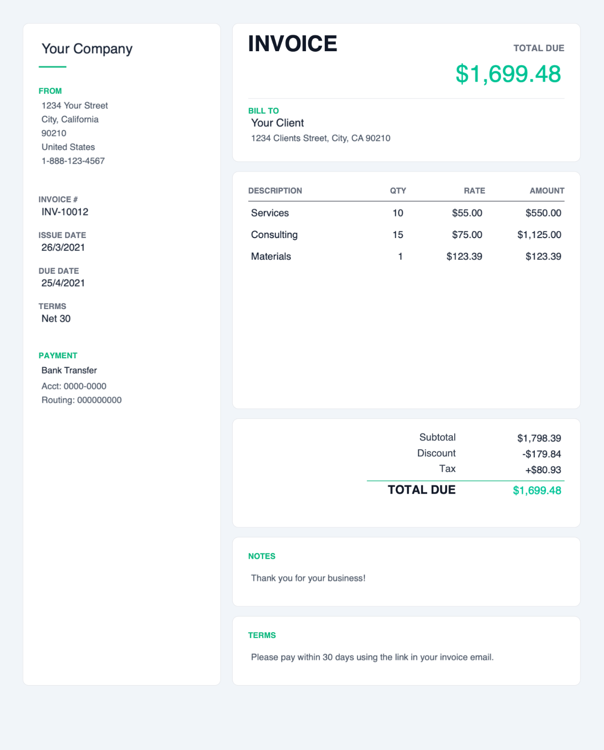604x750 pixels.
Task: Click the 1234 Your Street address line
Action: pos(75,105)
